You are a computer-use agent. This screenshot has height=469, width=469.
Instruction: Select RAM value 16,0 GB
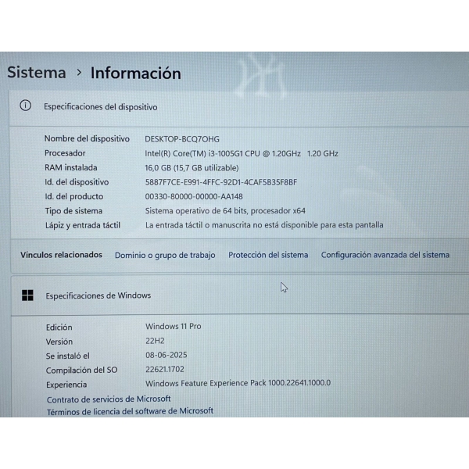(x=158, y=168)
